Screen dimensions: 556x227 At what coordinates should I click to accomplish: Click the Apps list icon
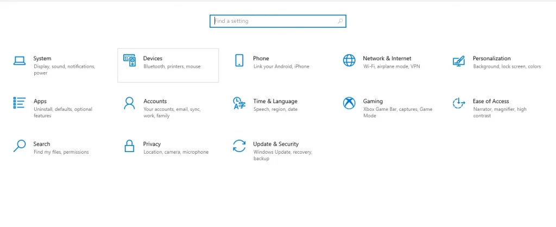coord(20,103)
